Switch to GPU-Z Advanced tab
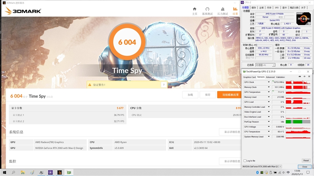The image size is (314, 176). point(270,77)
